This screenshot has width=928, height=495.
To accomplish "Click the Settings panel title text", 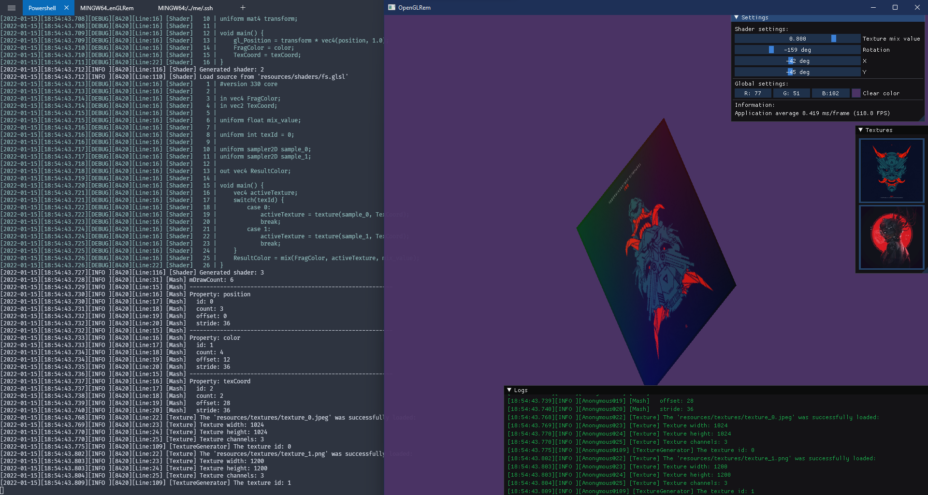I will coord(754,17).
